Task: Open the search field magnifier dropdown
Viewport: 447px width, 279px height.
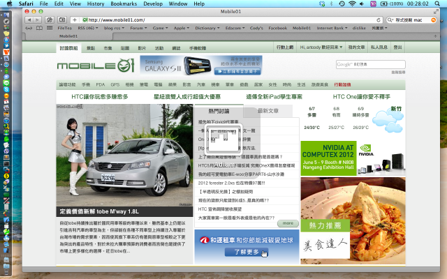Action: pos(390,20)
